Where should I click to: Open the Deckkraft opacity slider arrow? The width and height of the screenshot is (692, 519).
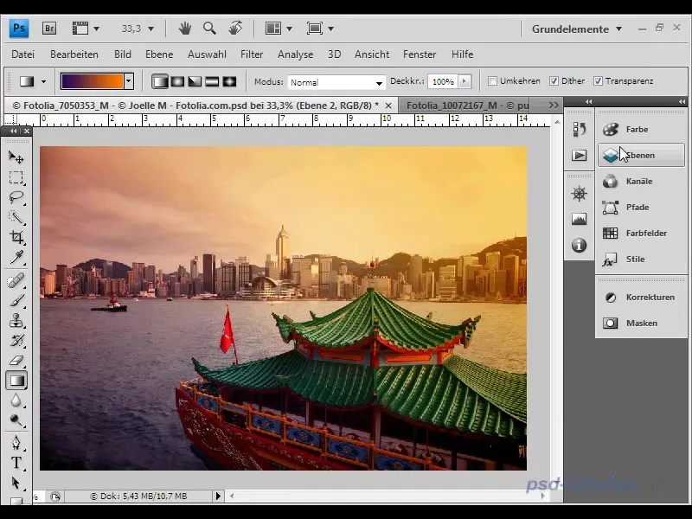click(x=464, y=81)
